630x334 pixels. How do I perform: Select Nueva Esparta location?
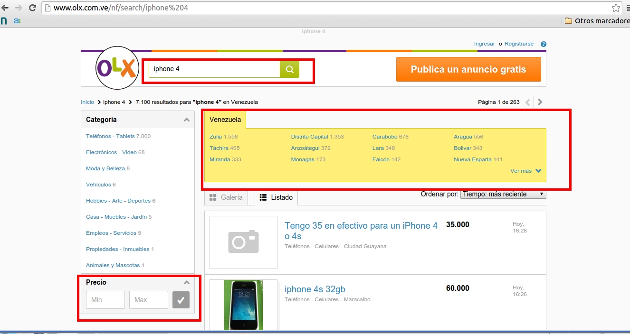(x=473, y=159)
